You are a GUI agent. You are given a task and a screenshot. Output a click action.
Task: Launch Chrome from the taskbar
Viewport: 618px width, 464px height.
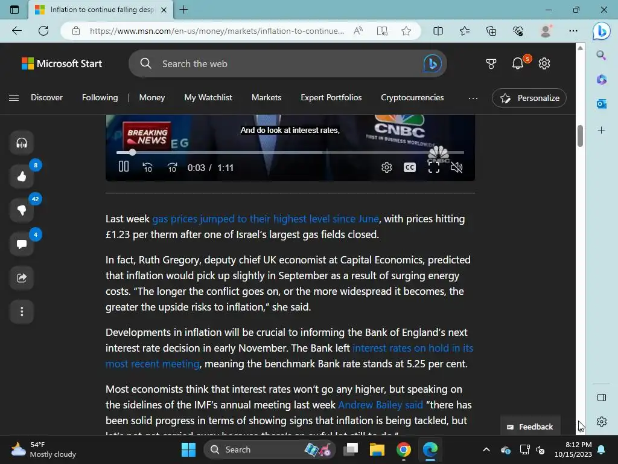pyautogui.click(x=404, y=449)
